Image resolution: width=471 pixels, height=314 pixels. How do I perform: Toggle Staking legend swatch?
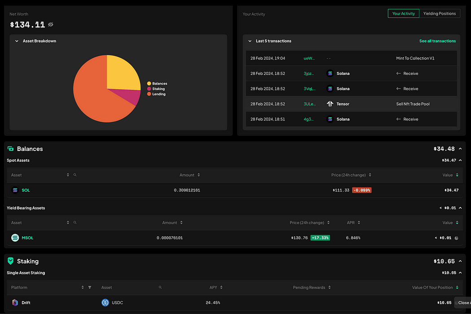149,89
